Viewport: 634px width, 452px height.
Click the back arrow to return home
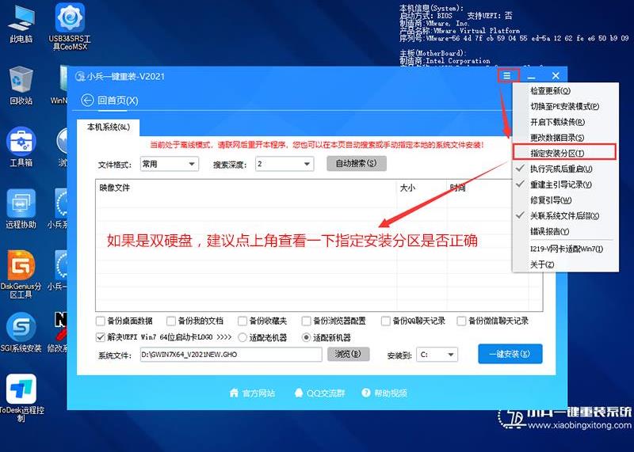tap(88, 101)
